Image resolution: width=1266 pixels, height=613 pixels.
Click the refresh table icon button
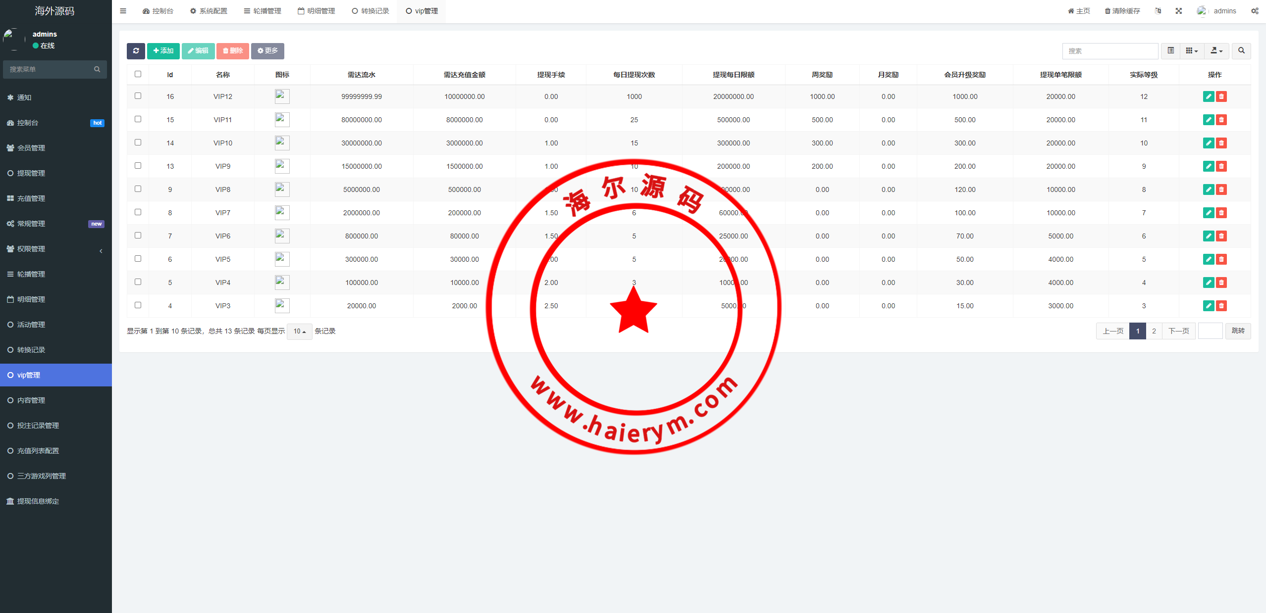tap(136, 51)
